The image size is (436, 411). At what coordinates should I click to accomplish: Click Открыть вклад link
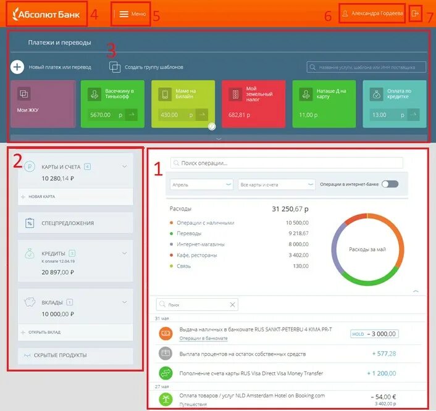coord(44,332)
